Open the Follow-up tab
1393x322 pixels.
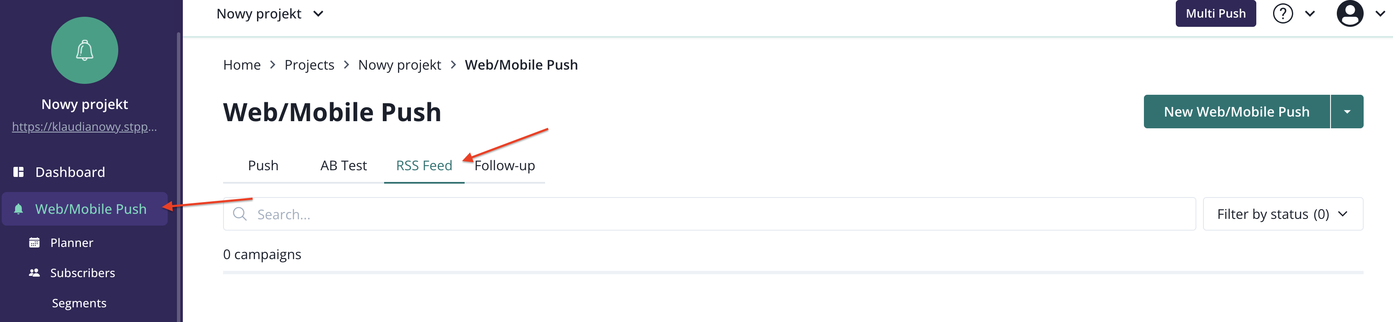[504, 165]
